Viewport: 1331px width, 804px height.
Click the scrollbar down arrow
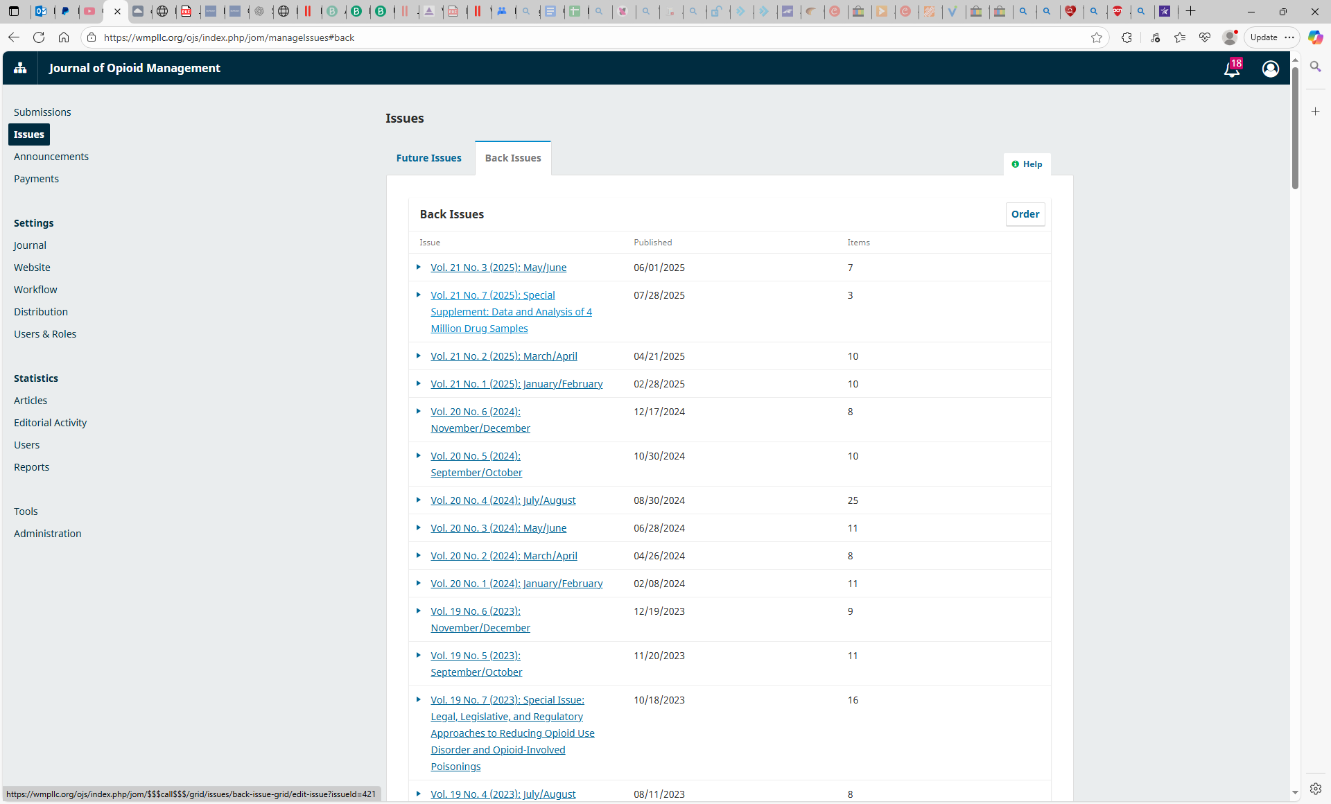[1295, 793]
